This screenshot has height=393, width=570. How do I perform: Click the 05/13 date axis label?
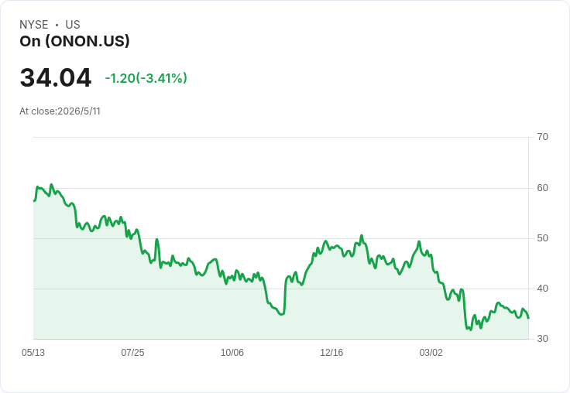[x=33, y=352]
